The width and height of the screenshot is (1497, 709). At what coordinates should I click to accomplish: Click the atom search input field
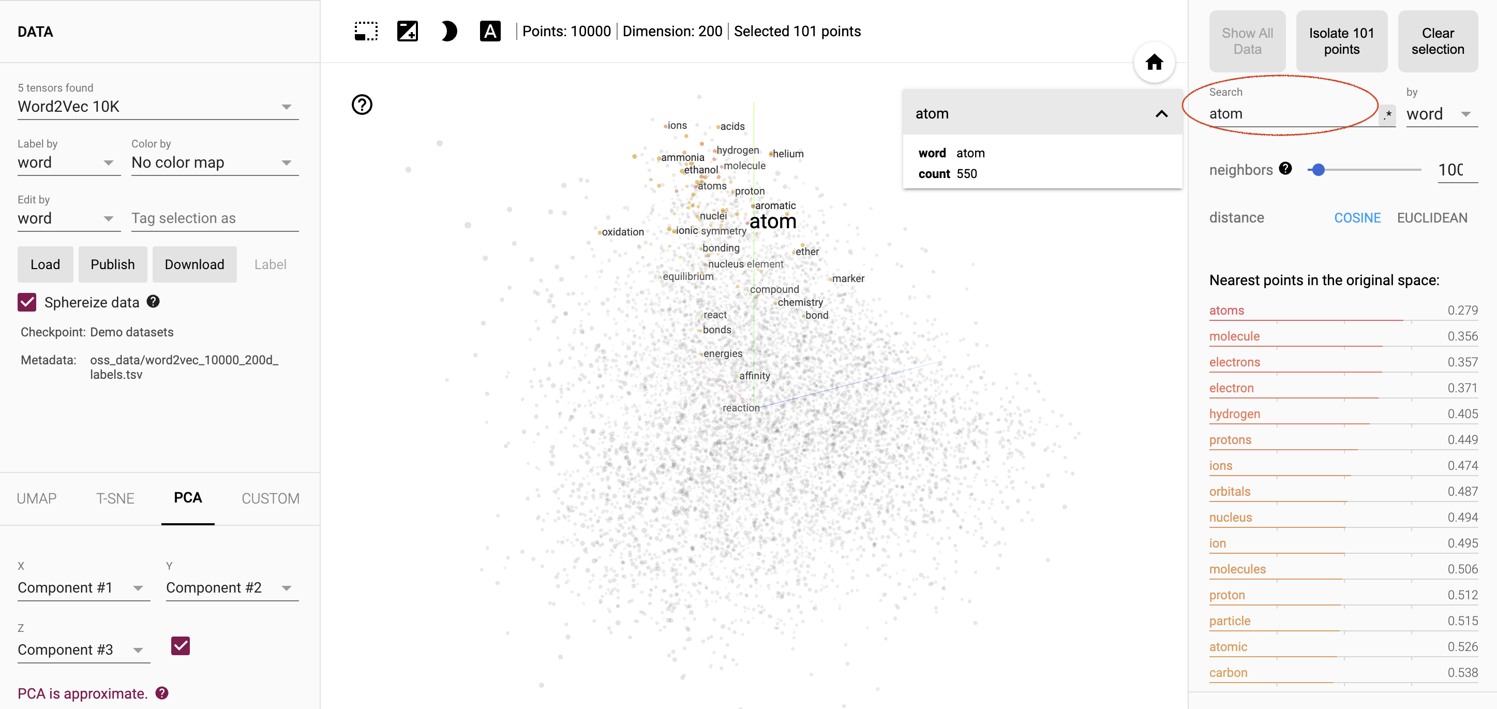pos(1289,113)
